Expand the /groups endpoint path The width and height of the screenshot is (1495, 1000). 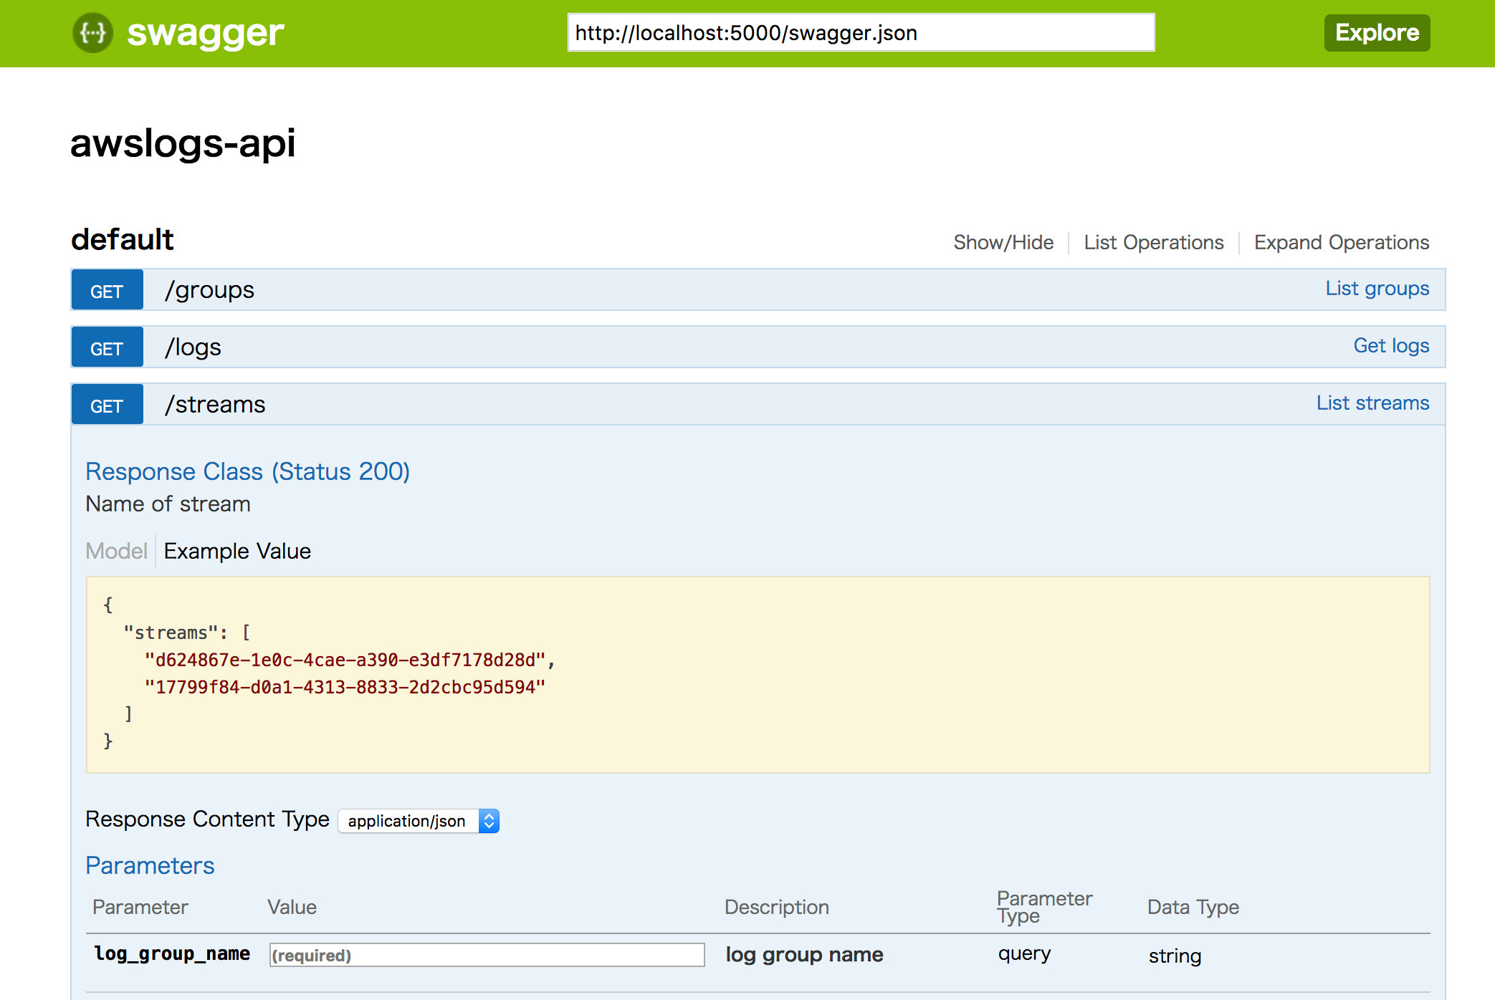pos(209,290)
